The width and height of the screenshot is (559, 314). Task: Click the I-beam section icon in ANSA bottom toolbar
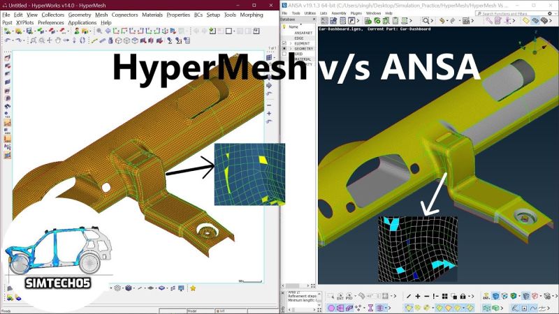click(370, 308)
